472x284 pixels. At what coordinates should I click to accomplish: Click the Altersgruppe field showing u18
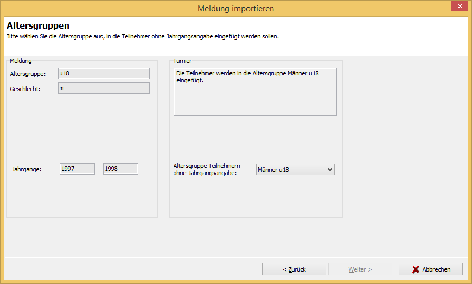[x=104, y=73]
